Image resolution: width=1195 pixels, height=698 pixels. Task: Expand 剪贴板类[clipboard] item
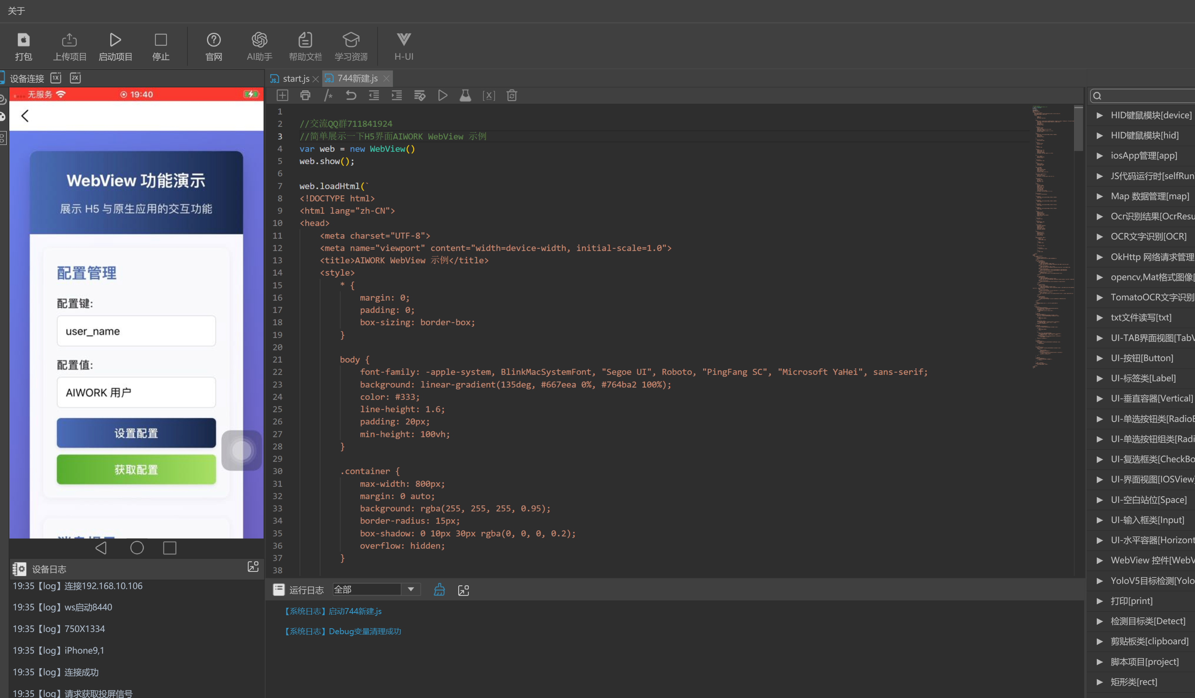pyautogui.click(x=1099, y=641)
